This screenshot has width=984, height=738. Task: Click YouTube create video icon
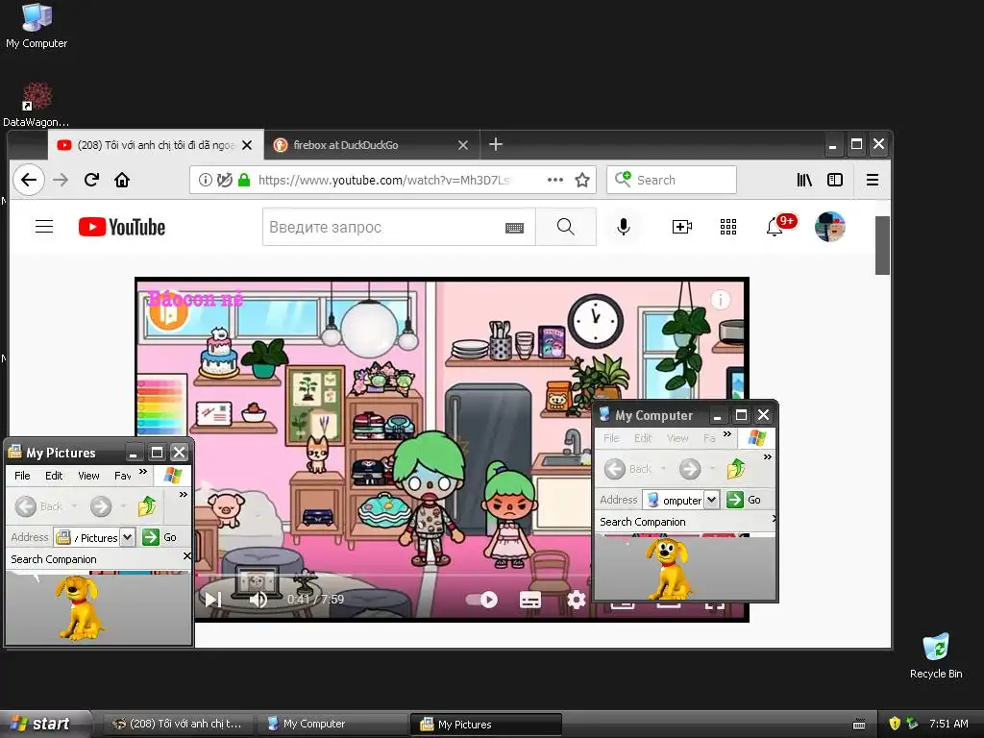point(681,227)
